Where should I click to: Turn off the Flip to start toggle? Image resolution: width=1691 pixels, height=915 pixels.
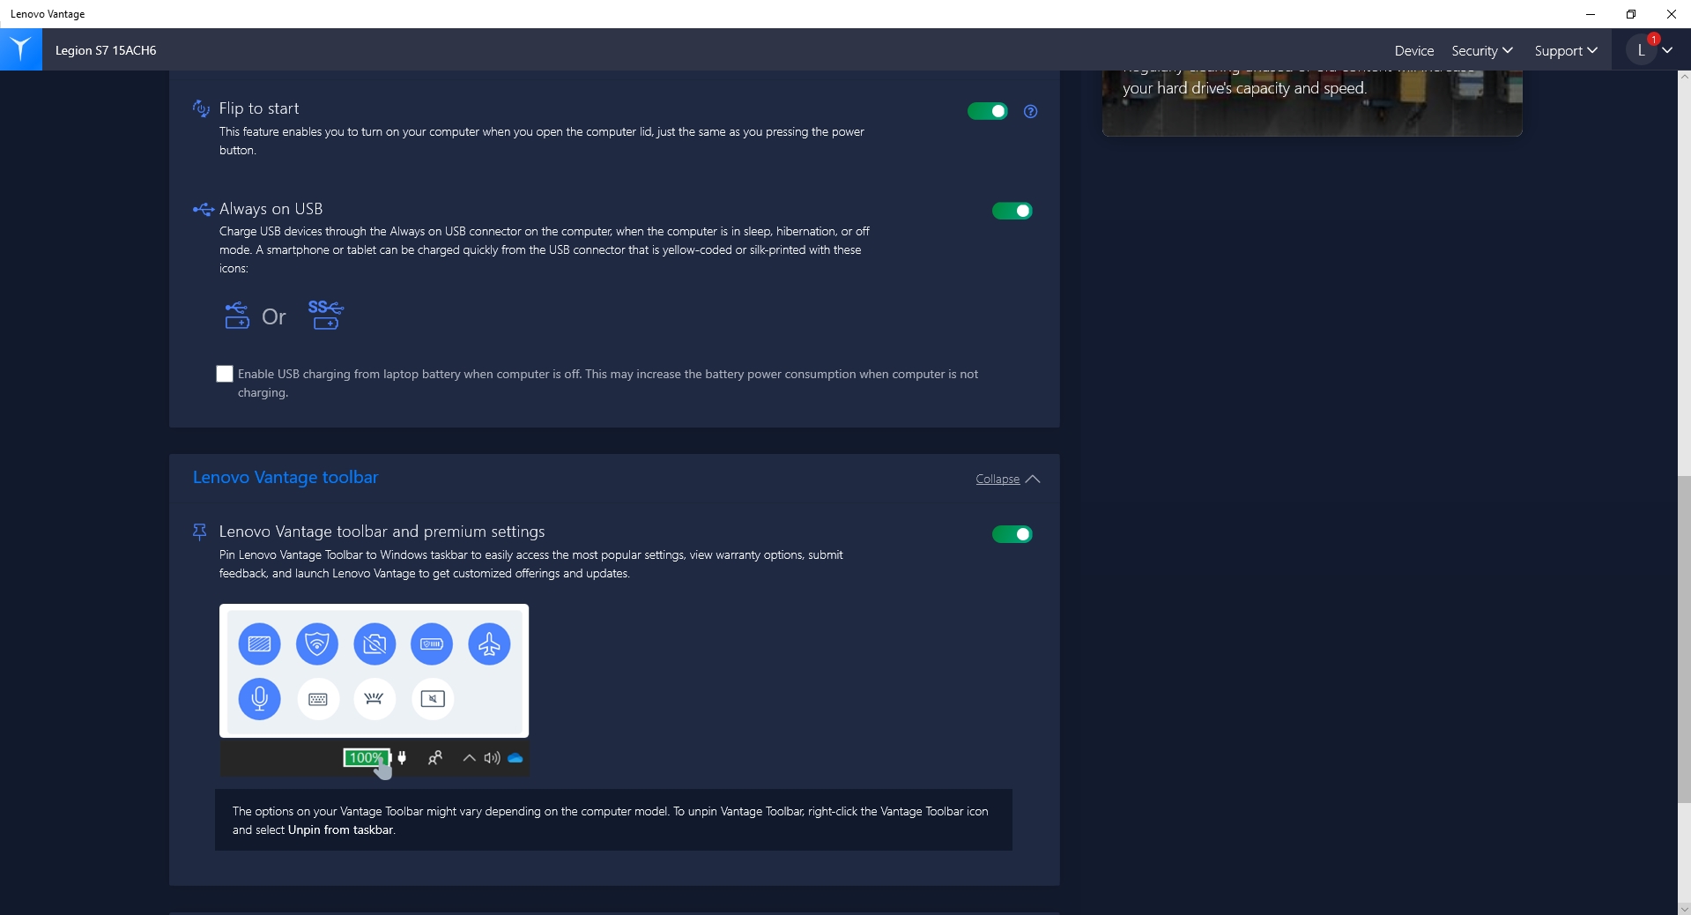[x=987, y=111]
